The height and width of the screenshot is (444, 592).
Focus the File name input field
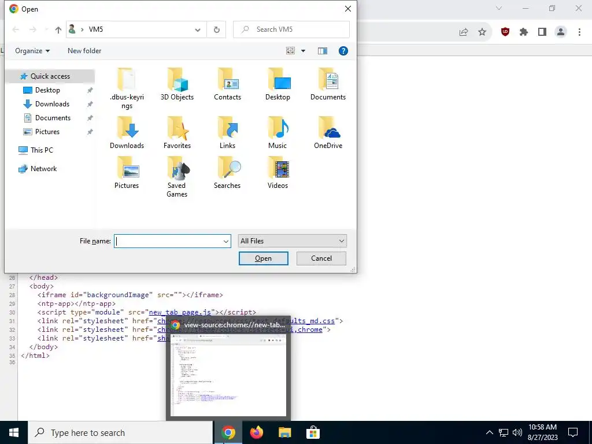click(x=168, y=241)
